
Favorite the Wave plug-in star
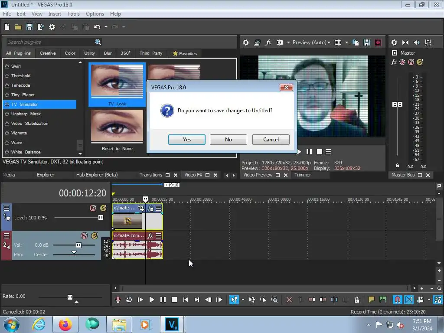7,143
